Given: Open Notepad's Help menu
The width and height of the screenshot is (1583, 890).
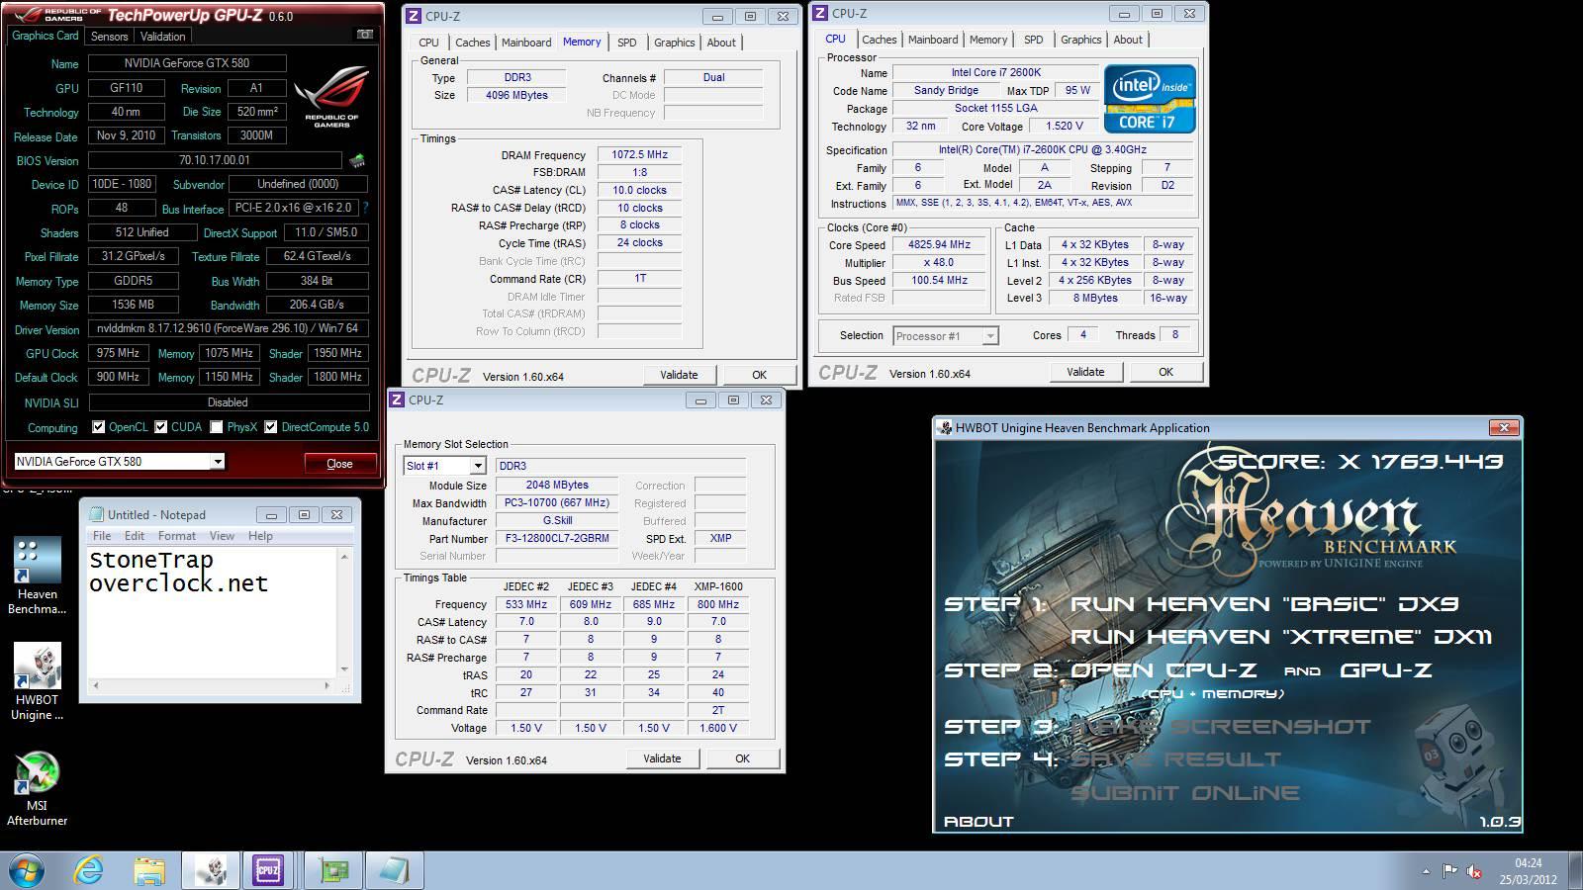Looking at the screenshot, I should 260,536.
